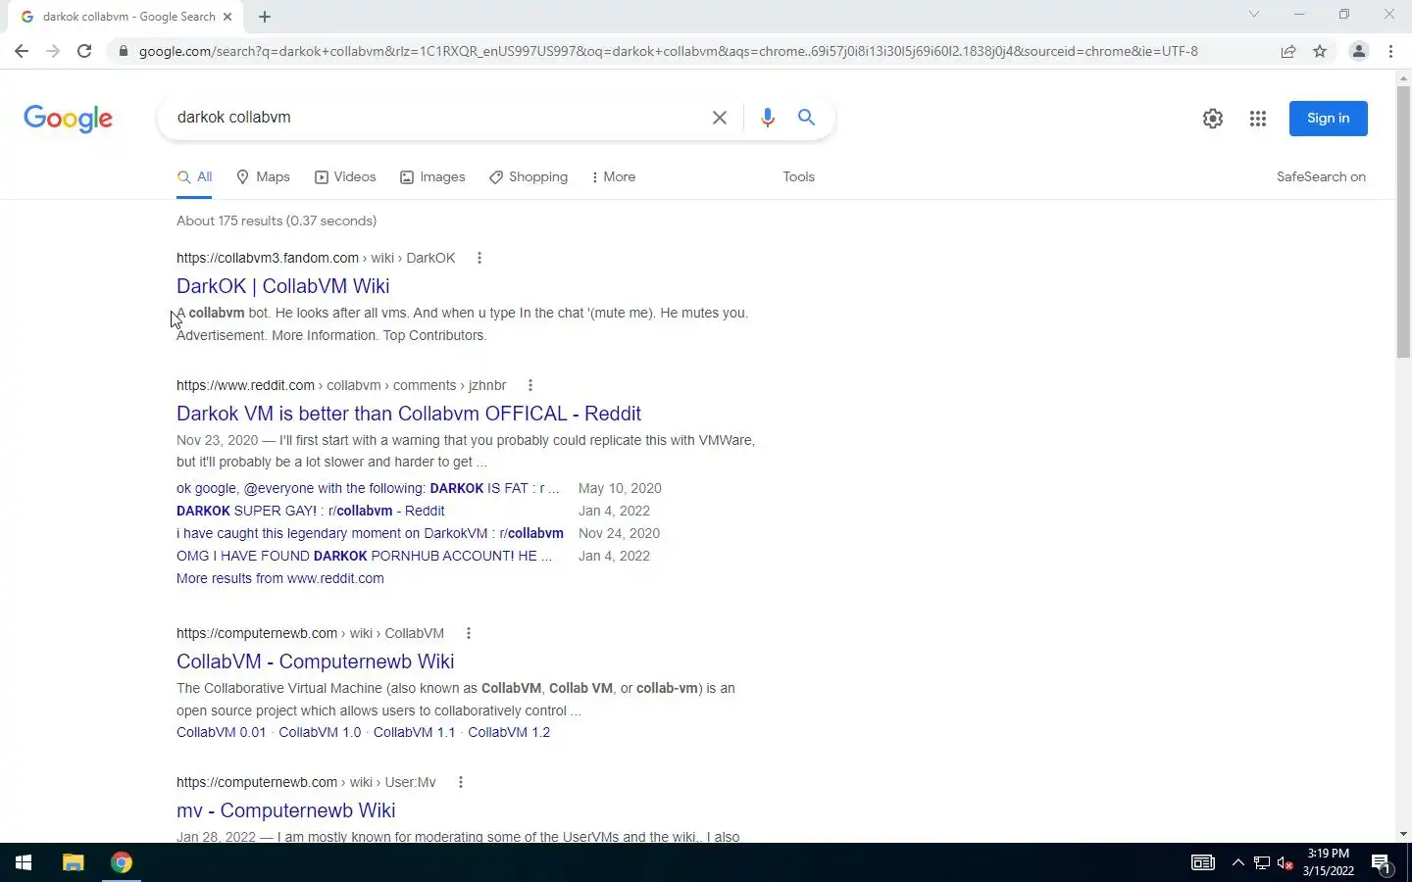This screenshot has height=882, width=1412.
Task: Click the page vertical scrollbar thumb
Action: pyautogui.click(x=1403, y=220)
